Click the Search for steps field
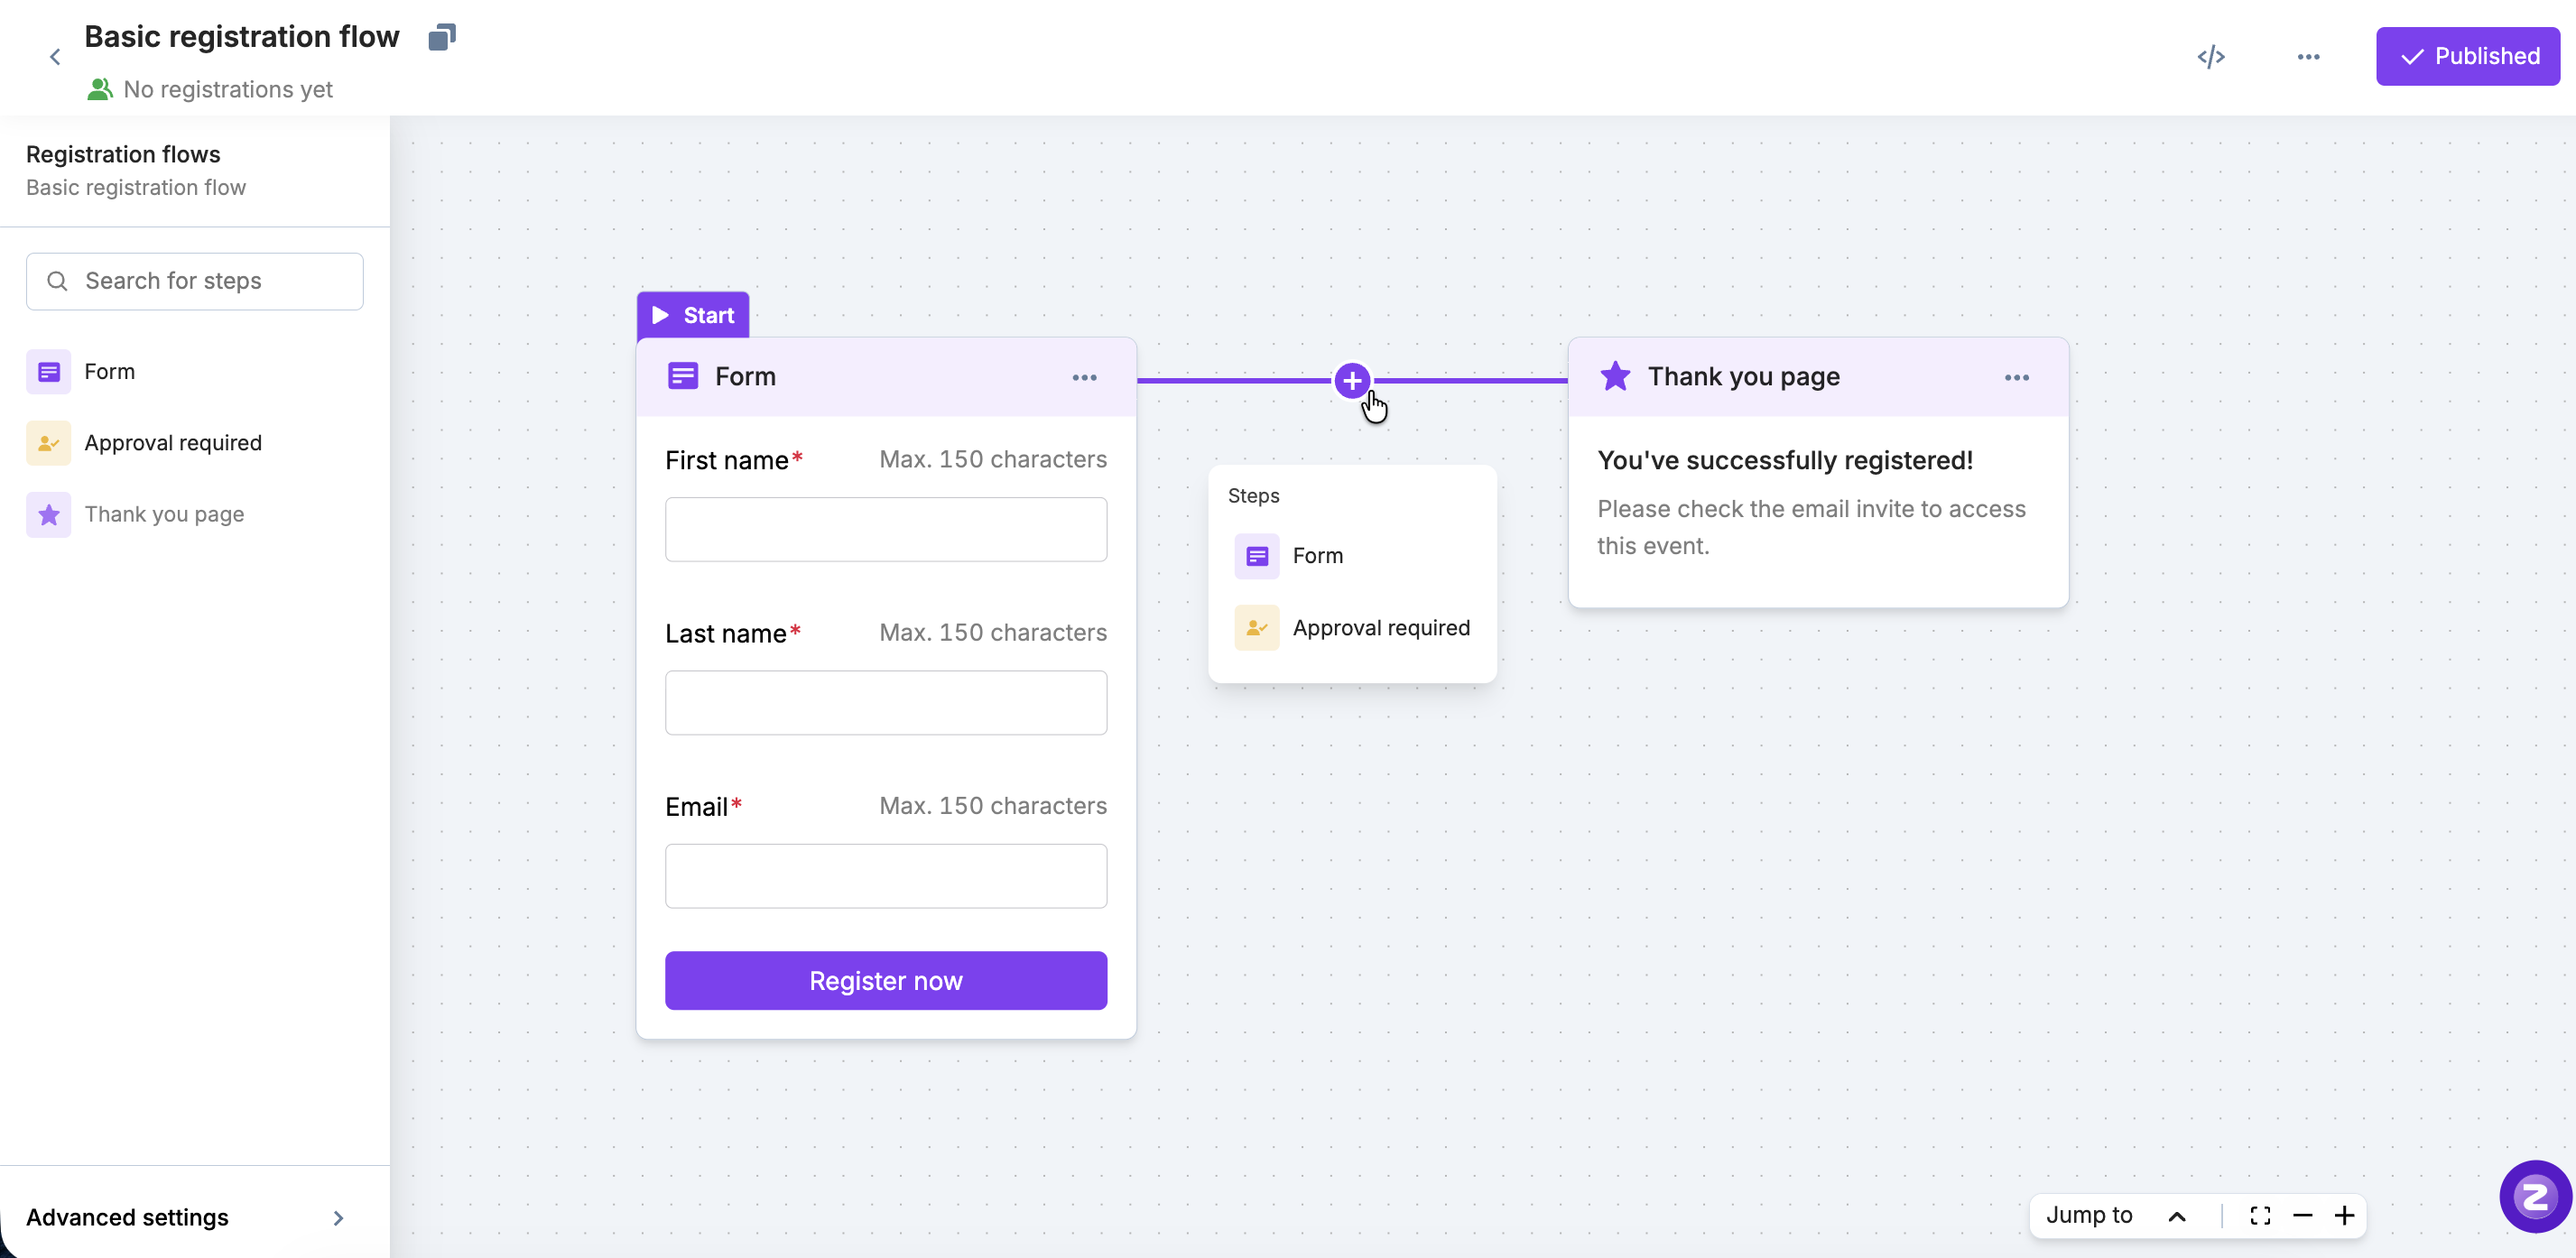The height and width of the screenshot is (1258, 2576). pyautogui.click(x=195, y=281)
